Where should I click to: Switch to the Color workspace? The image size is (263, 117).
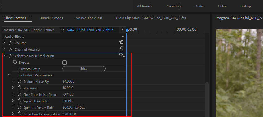222,6
